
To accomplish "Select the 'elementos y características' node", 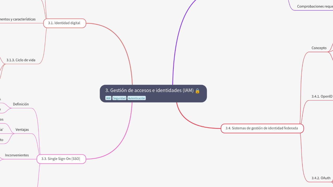I will 17,19.
